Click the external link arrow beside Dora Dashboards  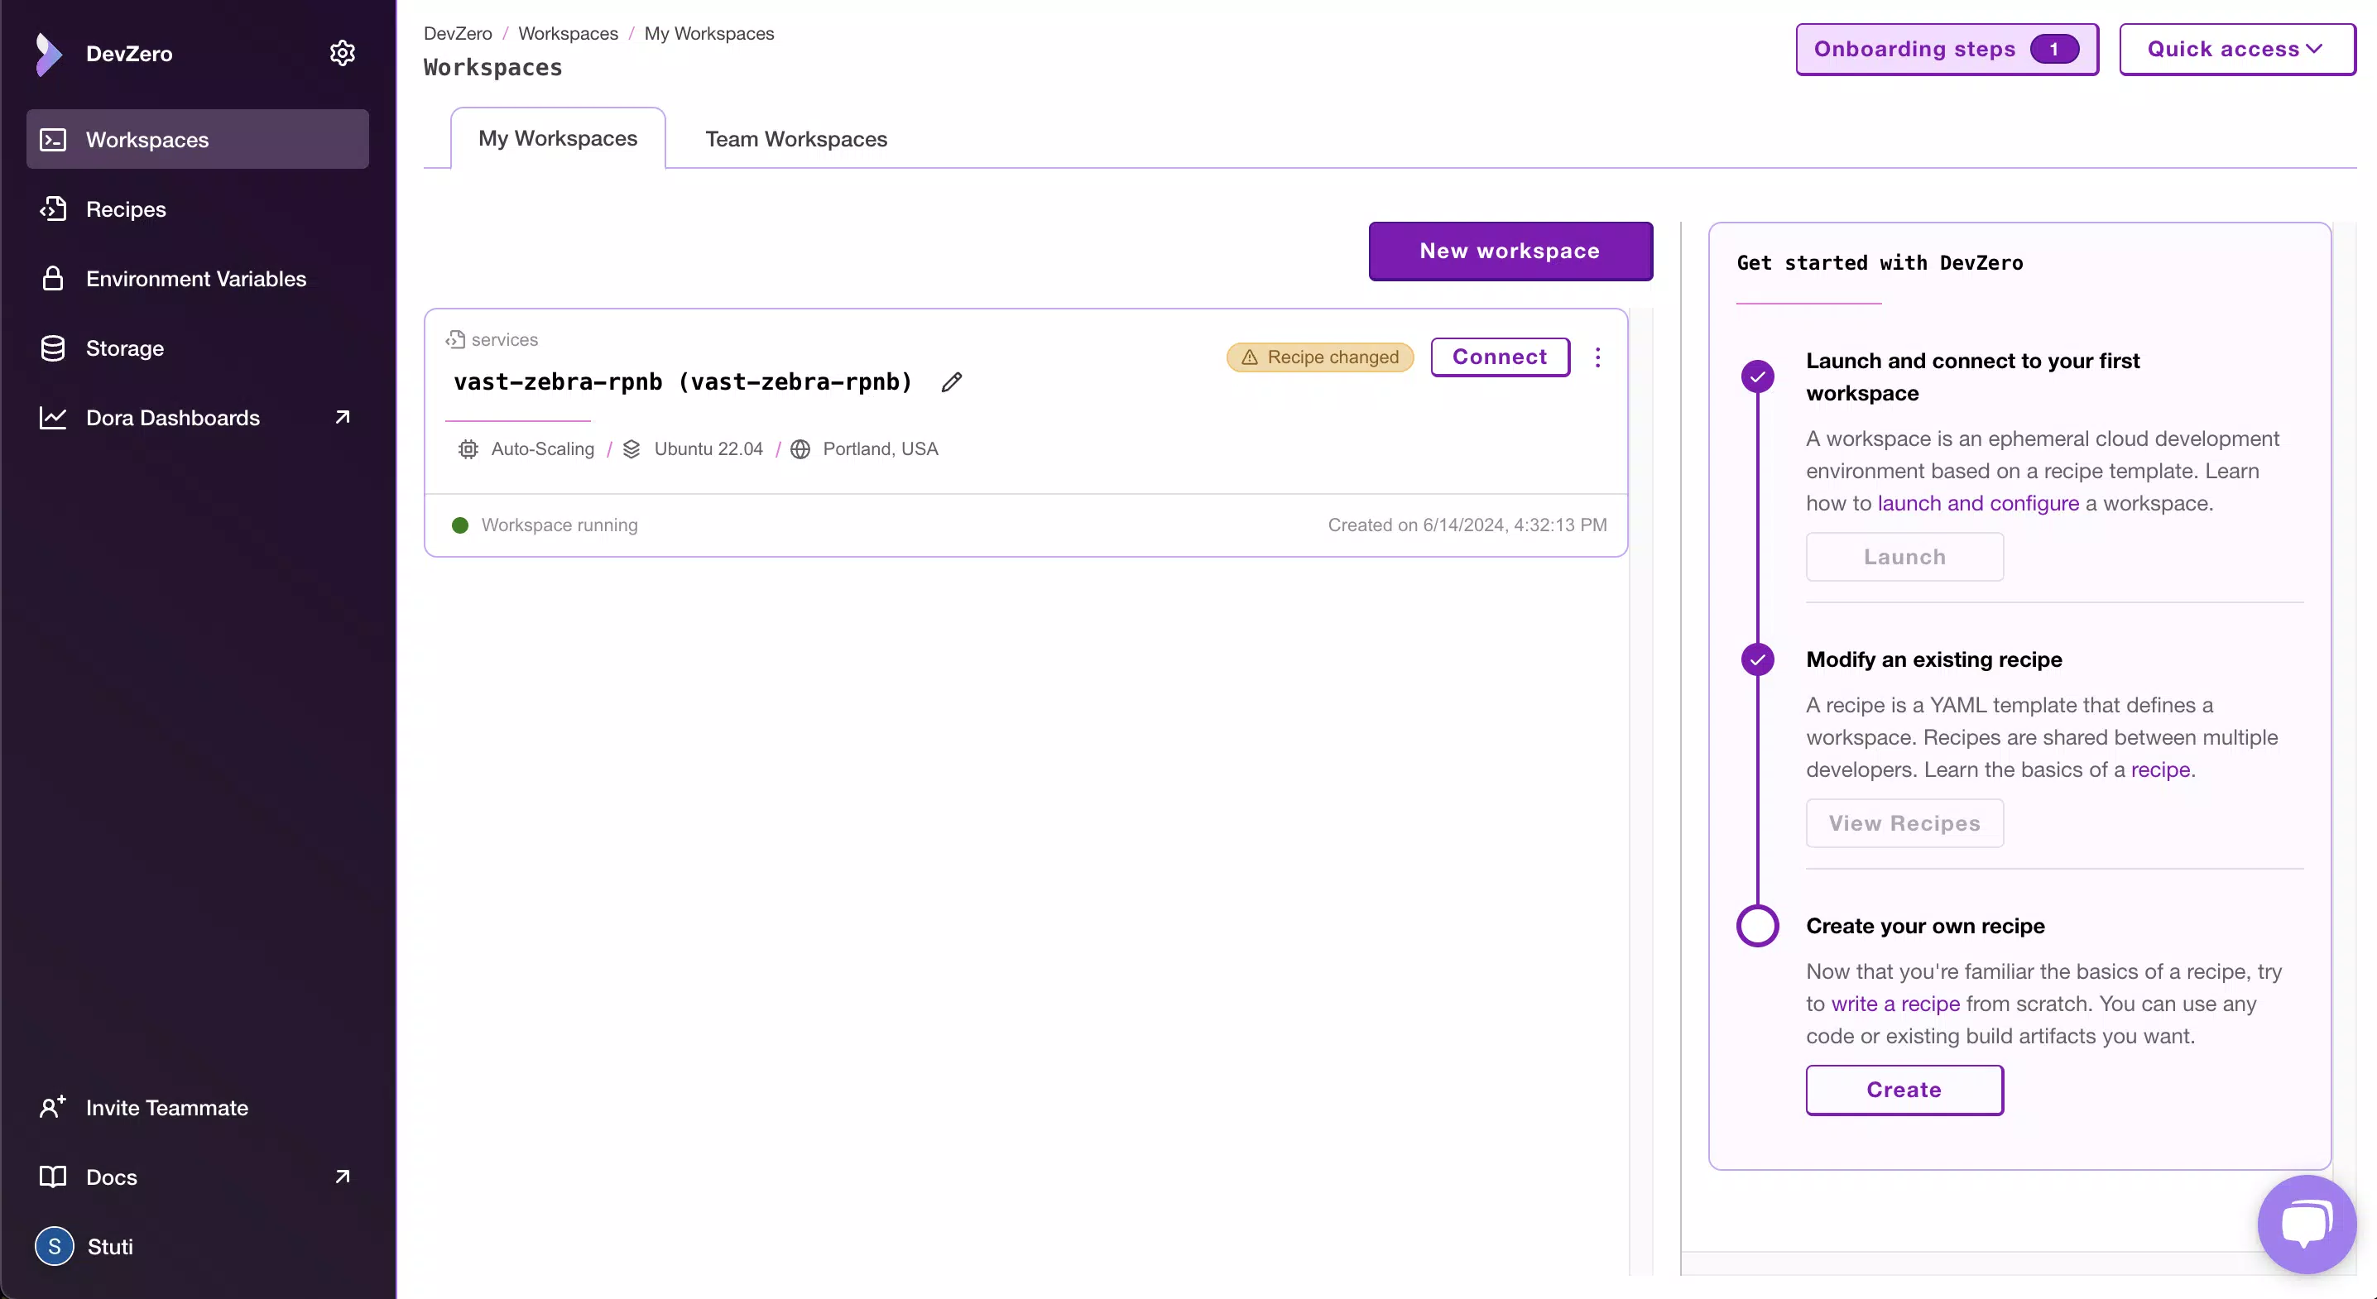tap(343, 417)
